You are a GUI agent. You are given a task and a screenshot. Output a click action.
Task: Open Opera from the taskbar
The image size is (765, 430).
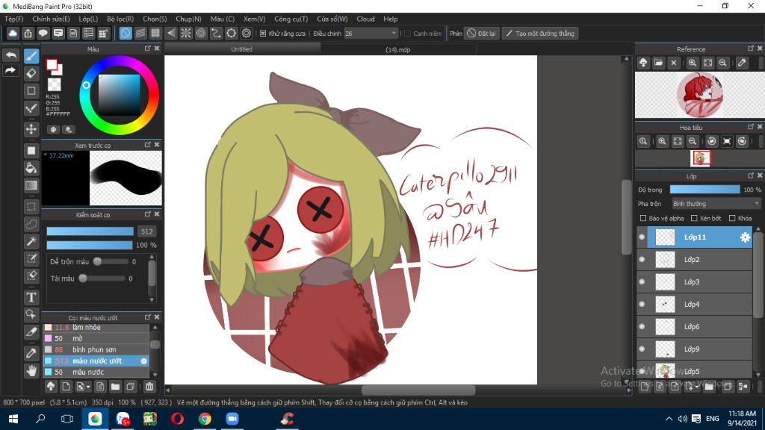pyautogui.click(x=177, y=419)
